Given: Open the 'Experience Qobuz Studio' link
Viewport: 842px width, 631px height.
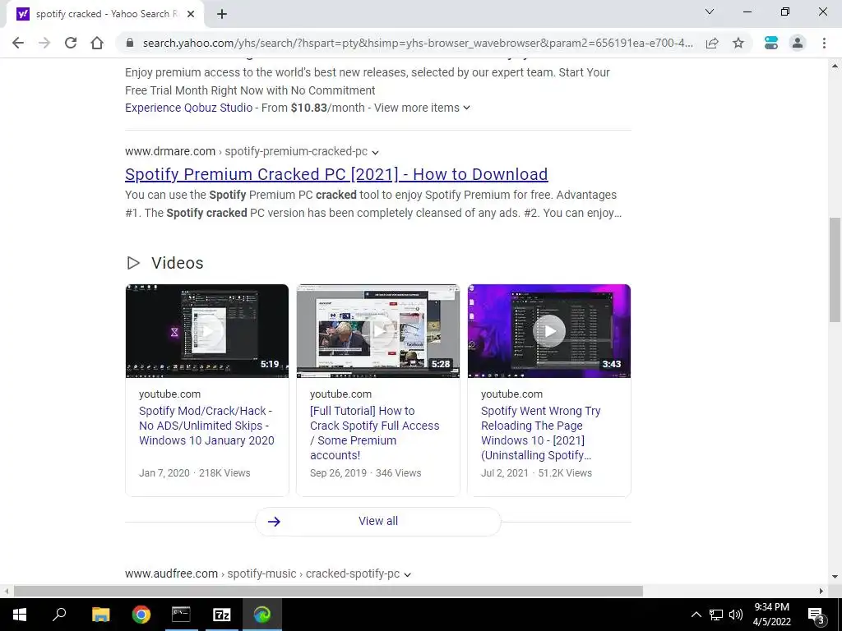Looking at the screenshot, I should [188, 108].
